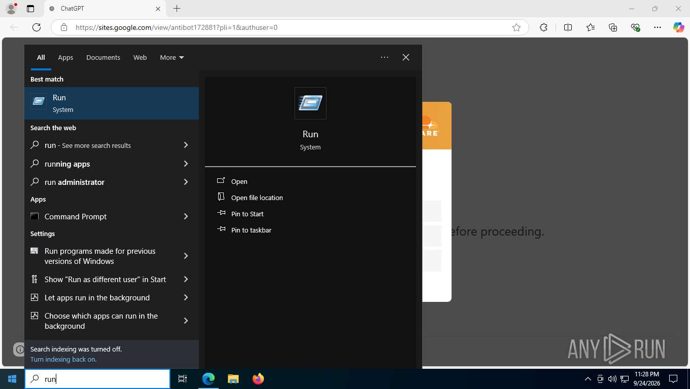Expand the 'running apps' suggestion arrow
The image size is (690, 389).
tap(186, 164)
